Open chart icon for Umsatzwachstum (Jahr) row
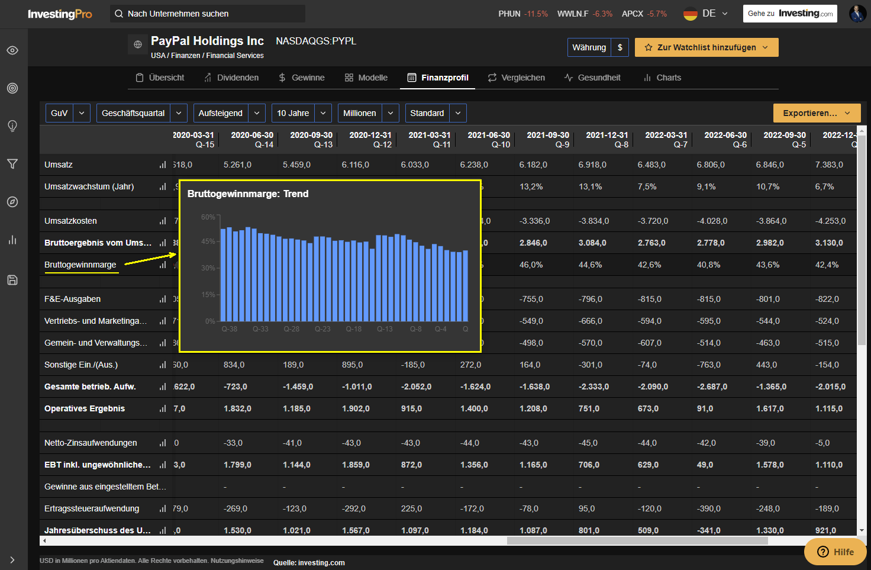The height and width of the screenshot is (570, 871). (163, 186)
